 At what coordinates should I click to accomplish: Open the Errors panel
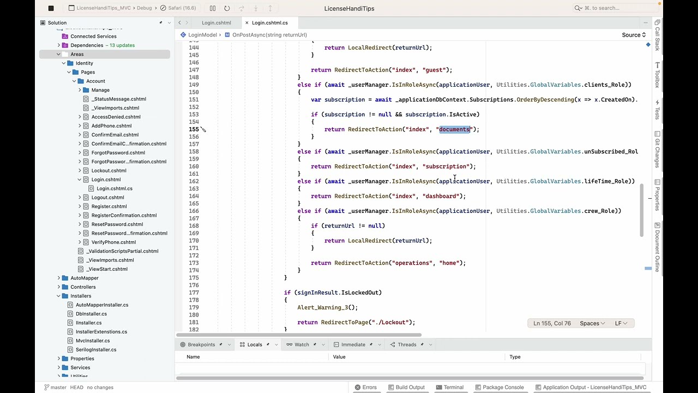point(365,388)
